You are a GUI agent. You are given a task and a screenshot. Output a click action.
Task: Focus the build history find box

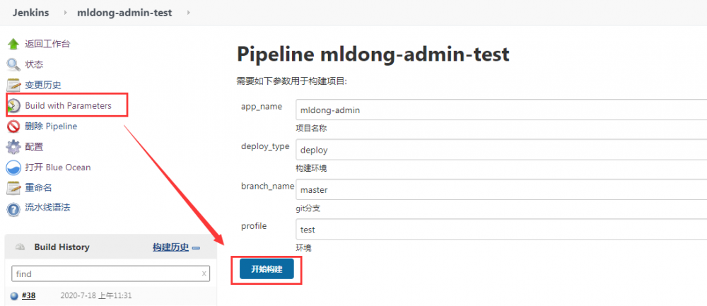tap(105, 273)
